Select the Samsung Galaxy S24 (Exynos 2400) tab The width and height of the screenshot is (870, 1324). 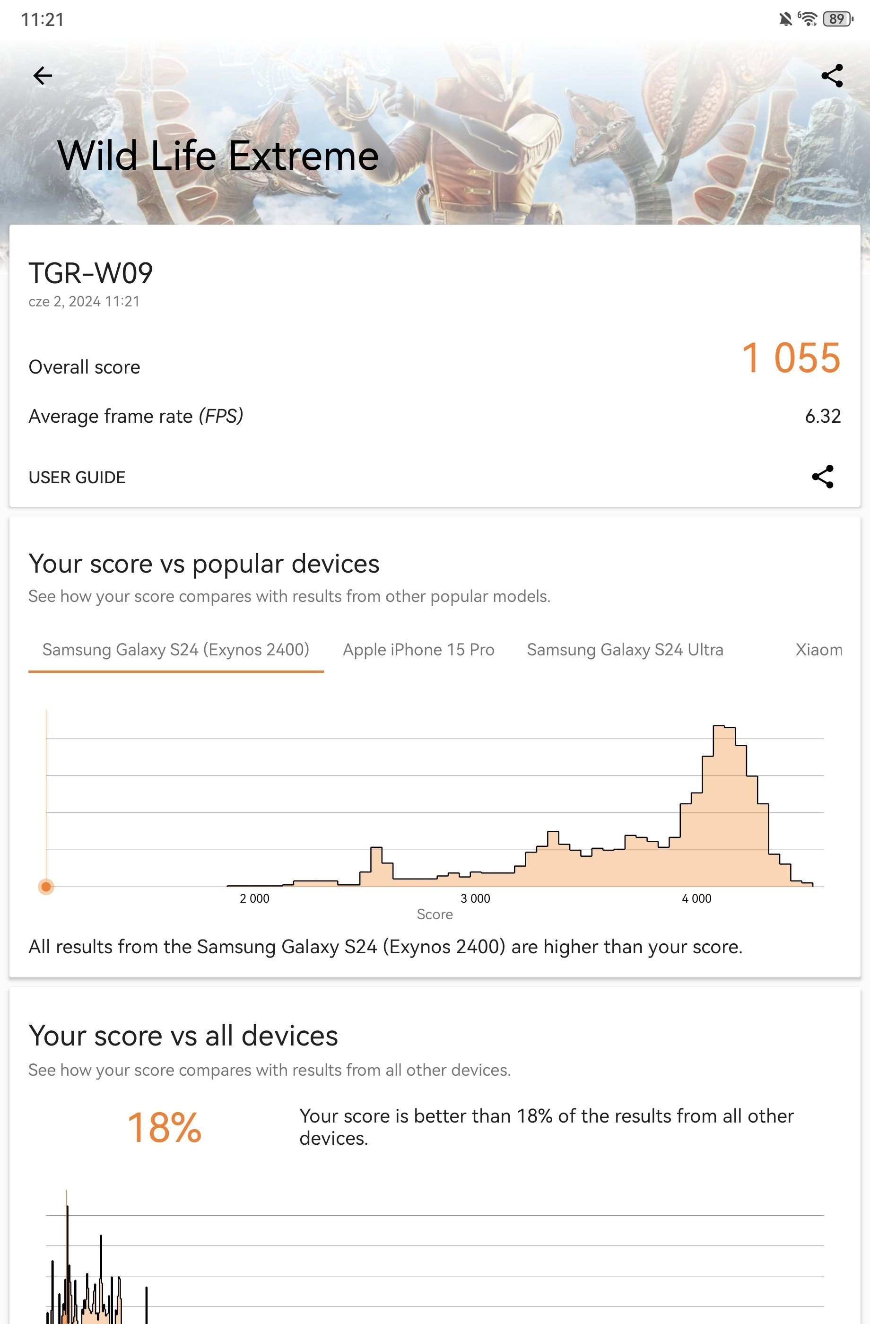tap(176, 650)
